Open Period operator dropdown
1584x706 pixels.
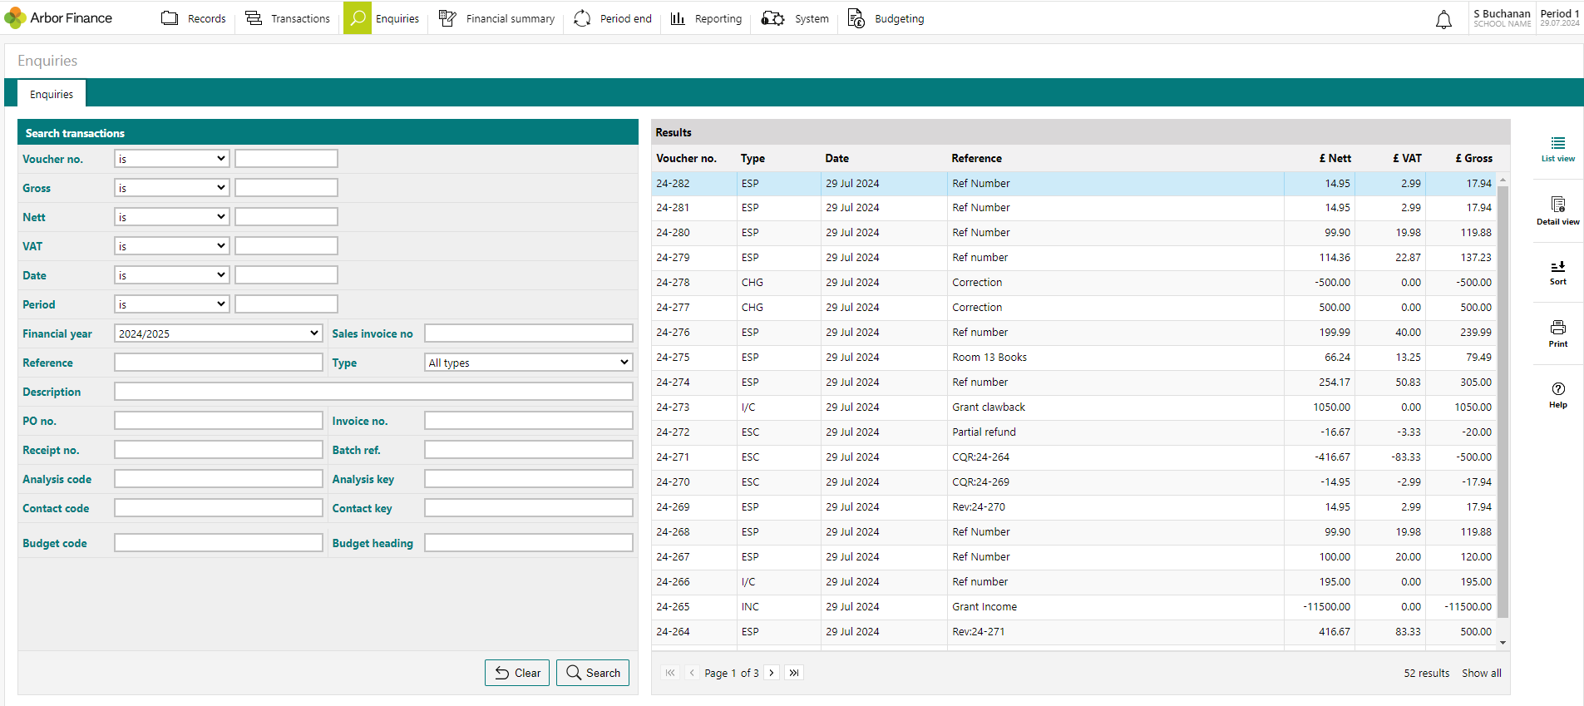click(x=171, y=304)
